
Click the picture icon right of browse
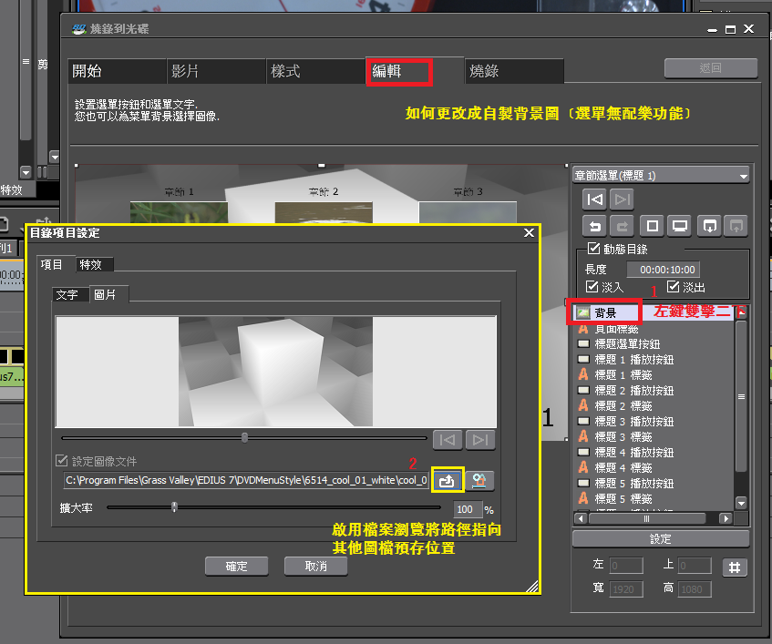(x=479, y=480)
